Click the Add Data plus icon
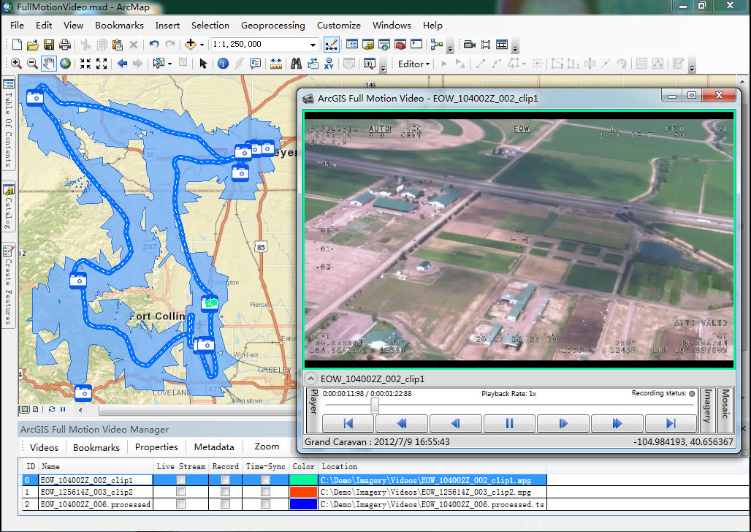This screenshot has width=751, height=532. point(191,45)
